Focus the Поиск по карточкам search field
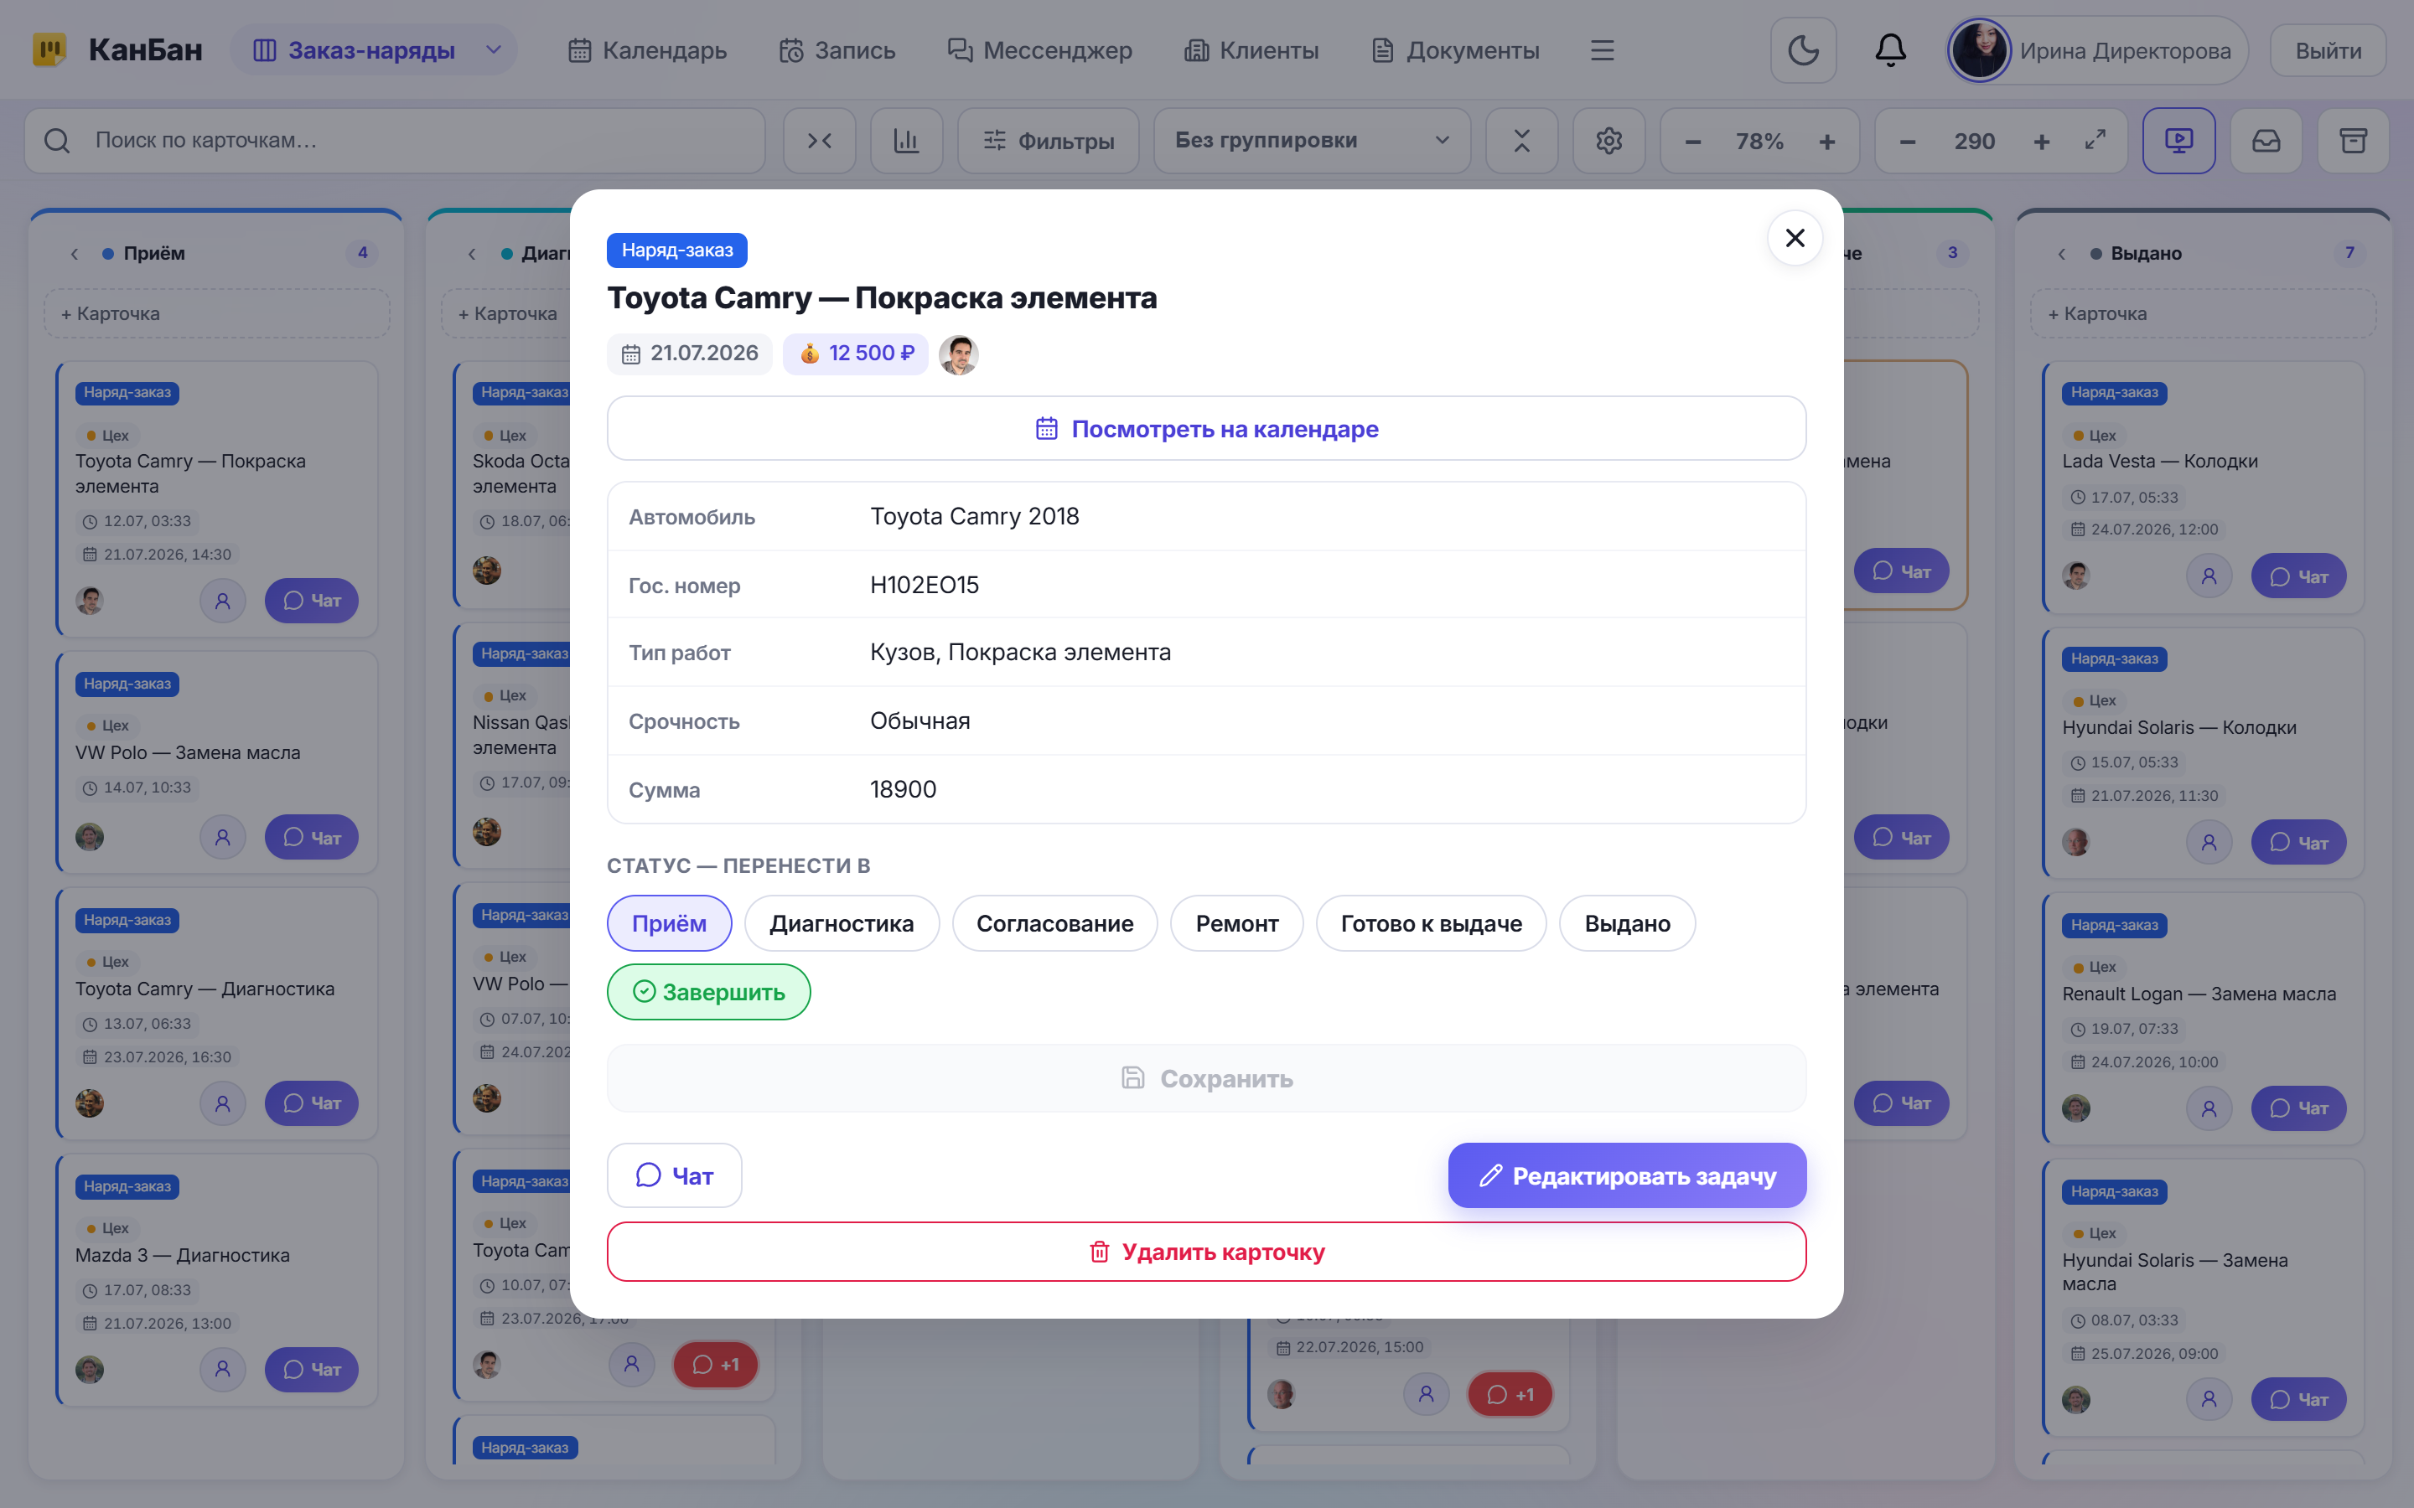Screen dimensions: 2414x1508 point(395,141)
